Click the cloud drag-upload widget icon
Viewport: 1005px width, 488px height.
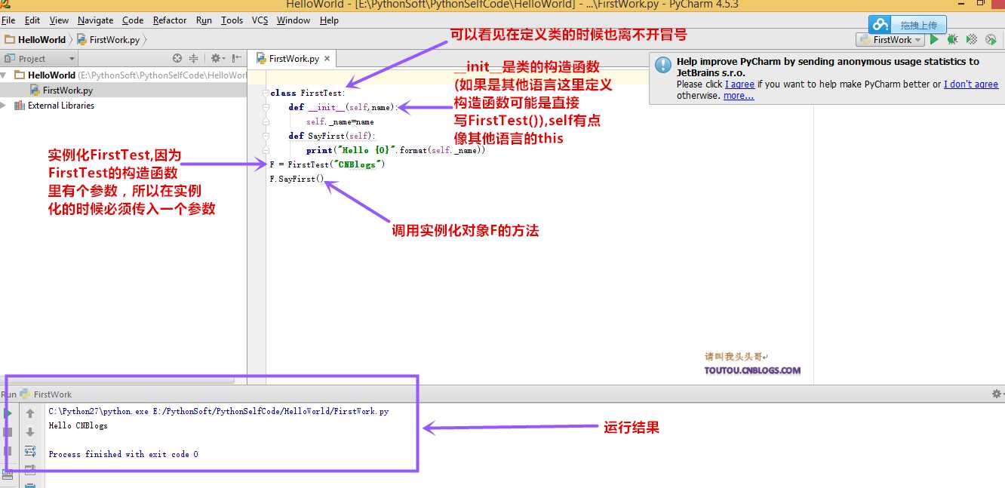coord(880,25)
